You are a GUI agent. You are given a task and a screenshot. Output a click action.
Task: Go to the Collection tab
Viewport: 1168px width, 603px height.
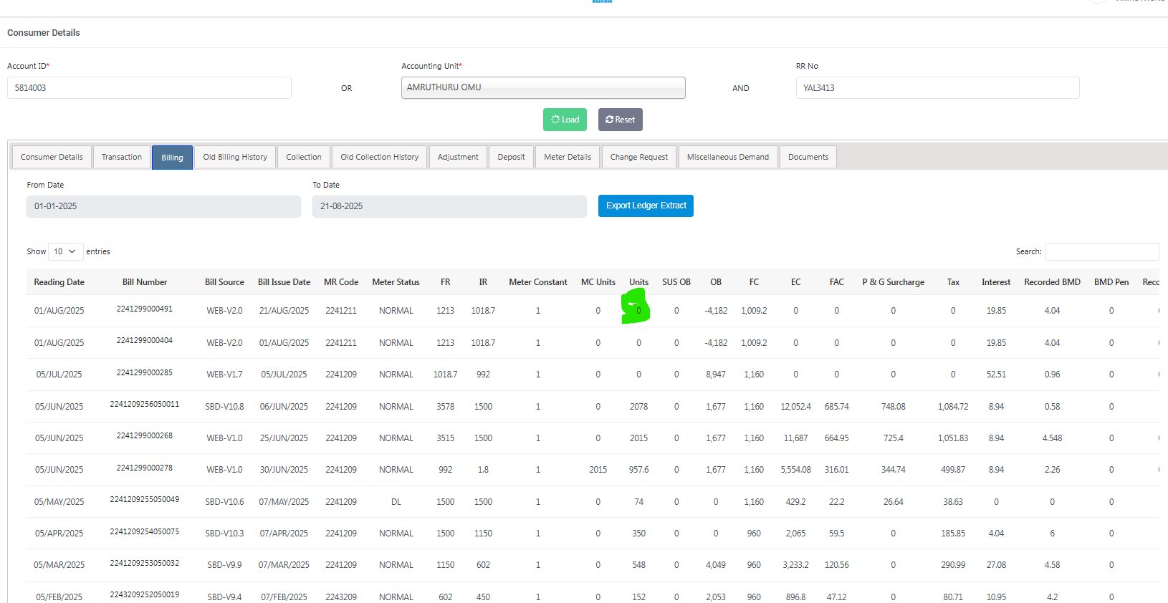click(x=303, y=157)
